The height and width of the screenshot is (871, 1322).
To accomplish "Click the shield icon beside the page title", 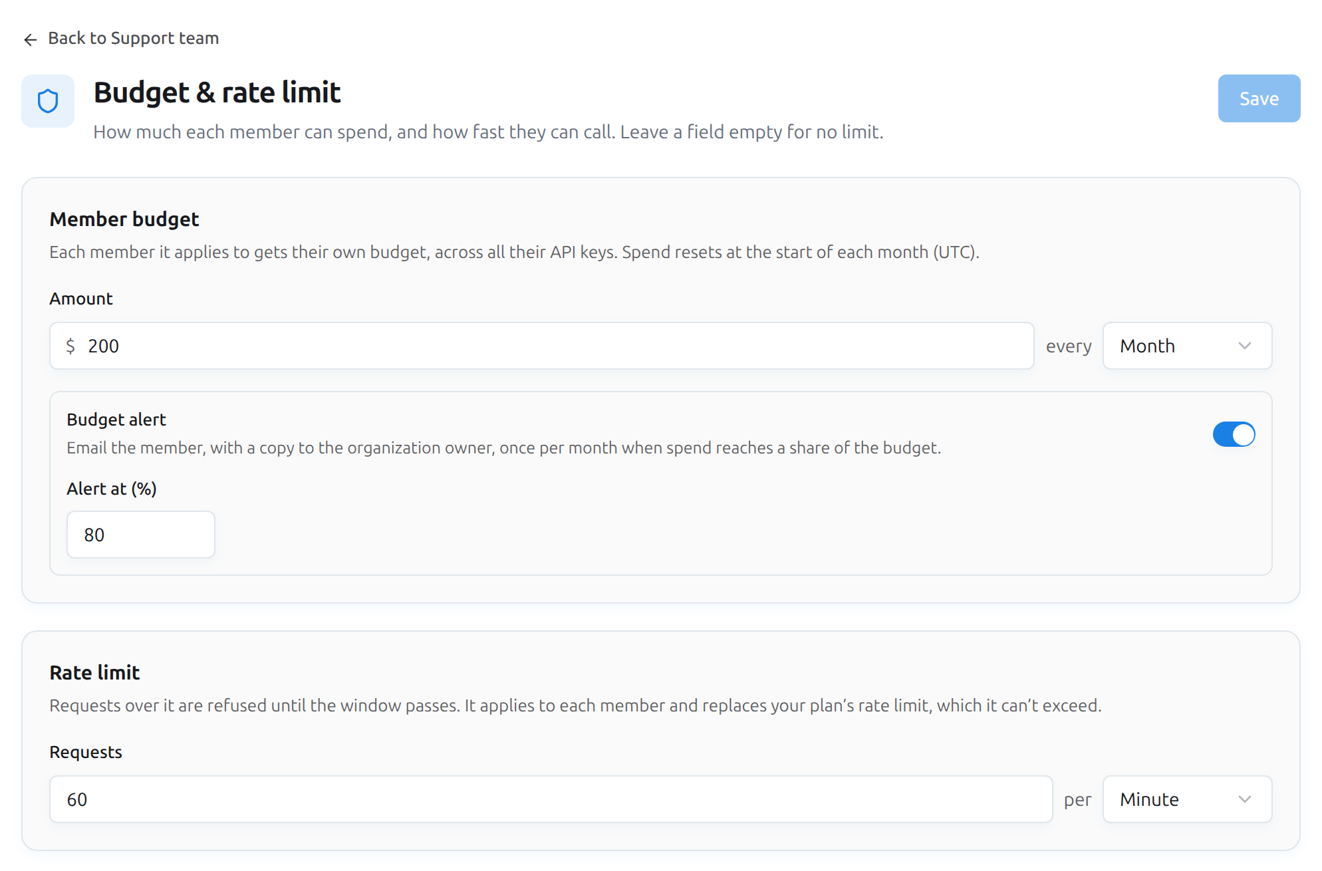I will tap(48, 101).
